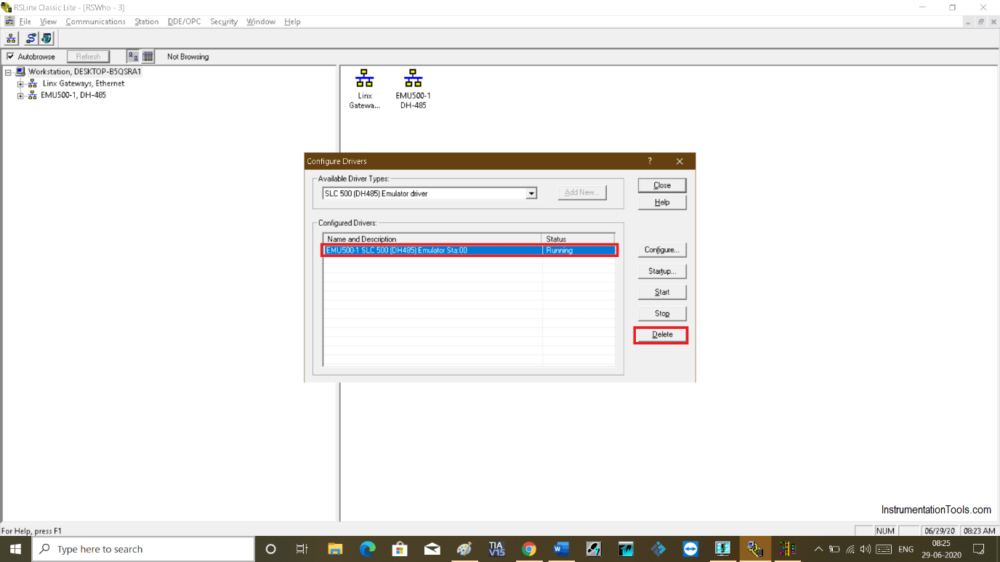The width and height of the screenshot is (1000, 562).
Task: Click the Configure Drivers toolbar icon
Action: 31,38
